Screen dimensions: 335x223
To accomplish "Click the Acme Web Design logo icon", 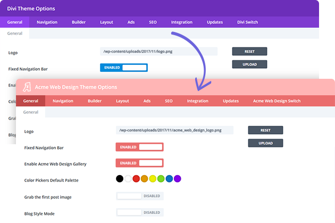I will 27,87.
